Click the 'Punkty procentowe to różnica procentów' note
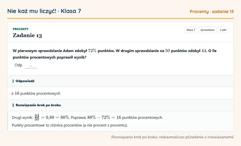241x146 pixels. [x=70, y=125]
